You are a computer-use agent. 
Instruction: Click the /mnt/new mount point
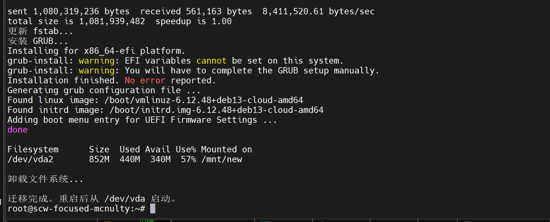(222, 159)
